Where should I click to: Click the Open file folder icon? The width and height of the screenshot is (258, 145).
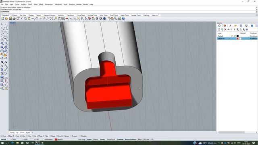(6, 19)
